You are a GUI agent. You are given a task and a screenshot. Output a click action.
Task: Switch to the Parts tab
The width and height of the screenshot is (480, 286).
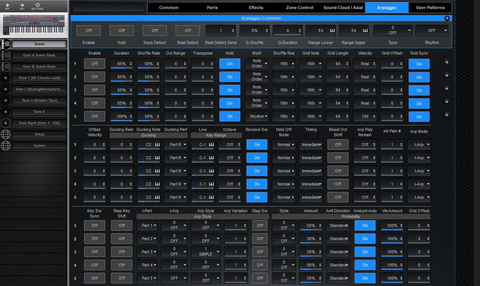(x=212, y=8)
